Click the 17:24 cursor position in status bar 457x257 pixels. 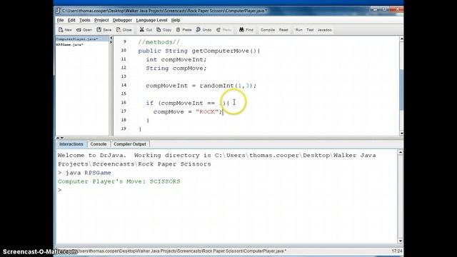pyautogui.click(x=397, y=251)
